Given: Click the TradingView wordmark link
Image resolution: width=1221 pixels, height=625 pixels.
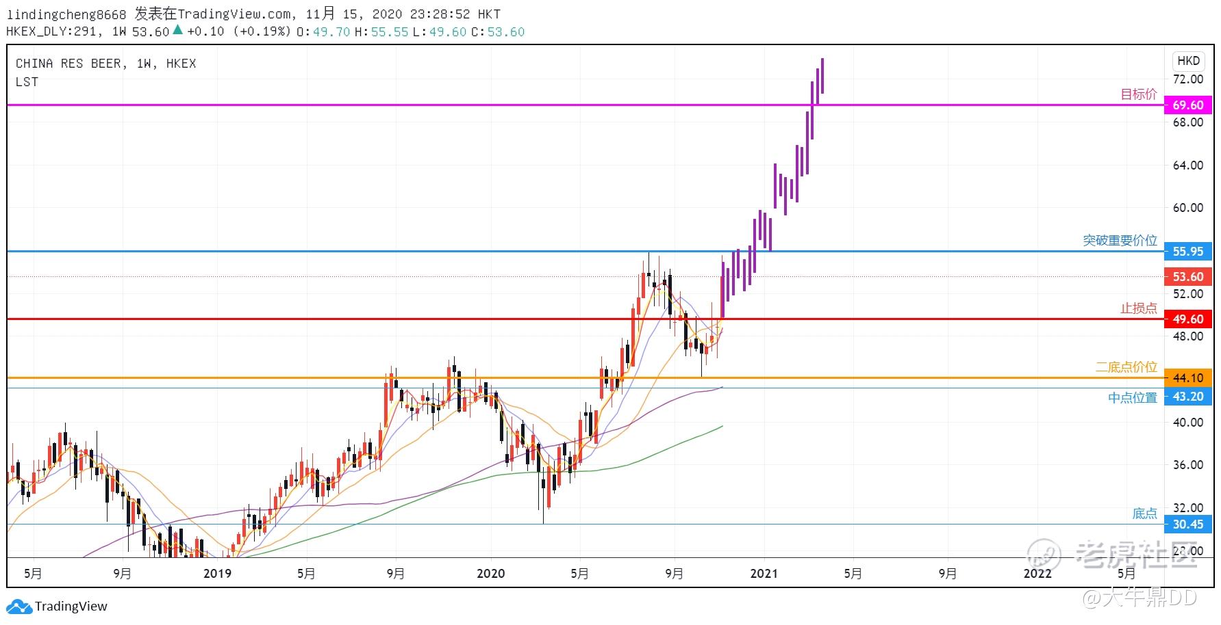Looking at the screenshot, I should (71, 607).
